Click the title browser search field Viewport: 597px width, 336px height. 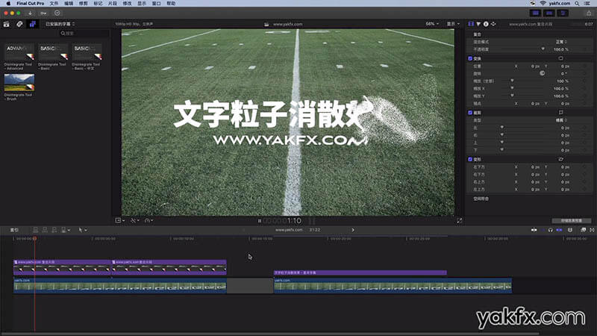[x=84, y=33]
